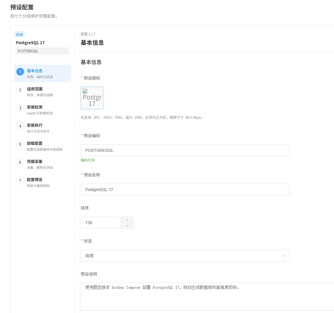Open the 状态 dropdown showing 启用
334x313 pixels.
click(185, 256)
